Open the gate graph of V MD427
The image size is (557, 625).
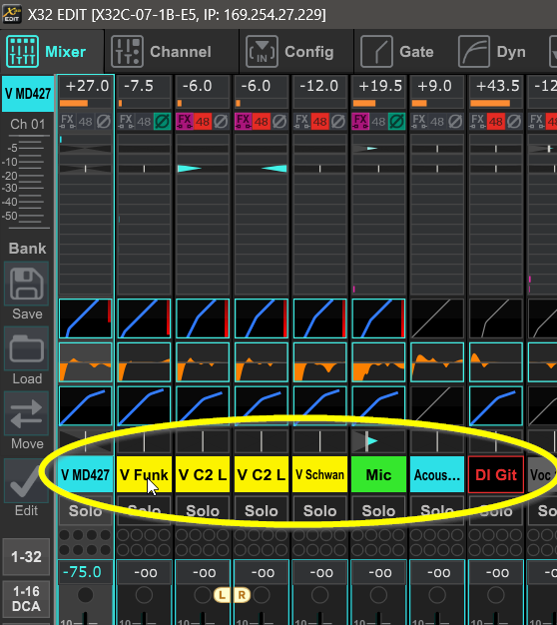tap(85, 318)
